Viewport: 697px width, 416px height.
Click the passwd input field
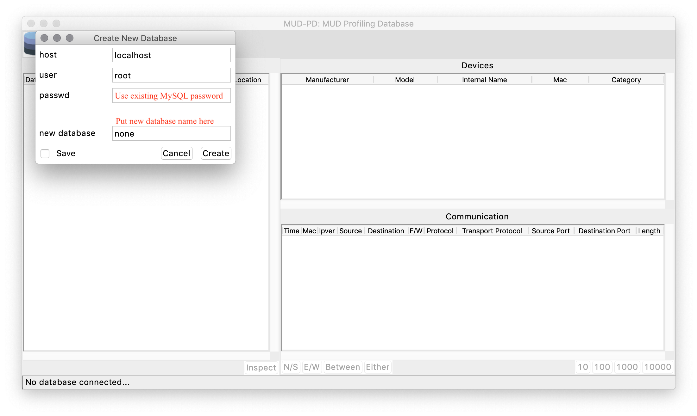[171, 96]
